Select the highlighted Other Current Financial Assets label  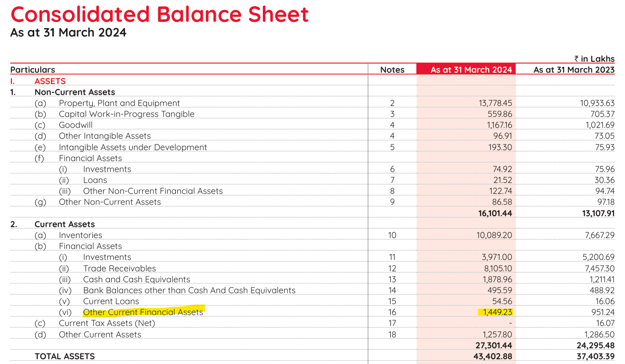(143, 312)
